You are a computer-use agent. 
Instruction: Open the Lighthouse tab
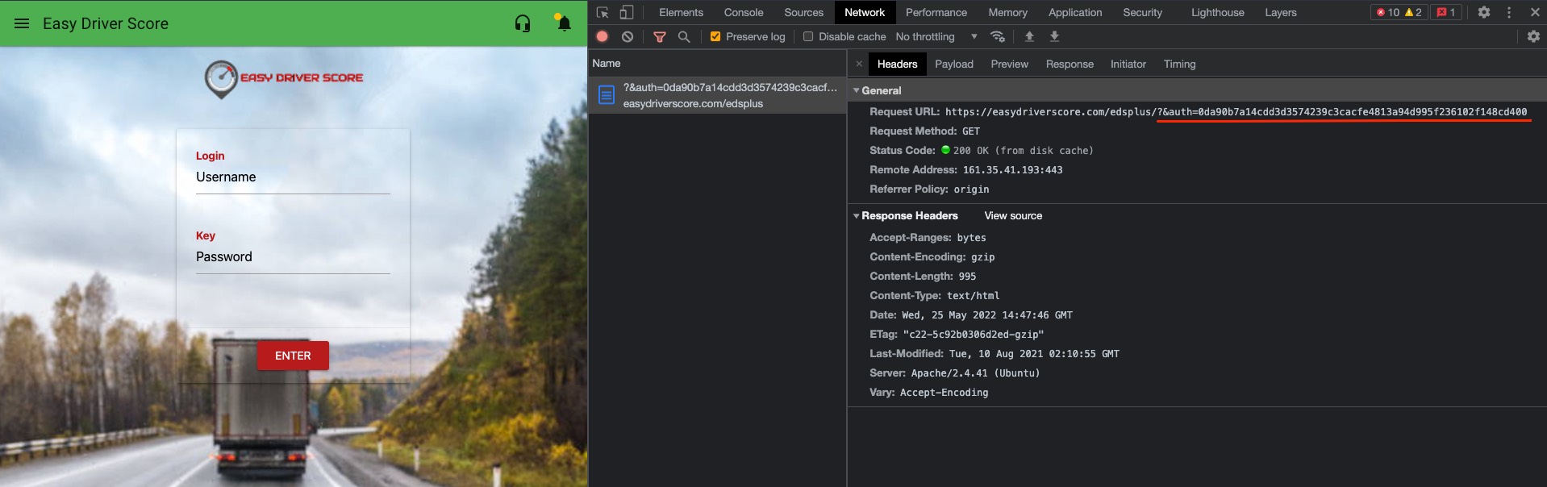click(1218, 12)
